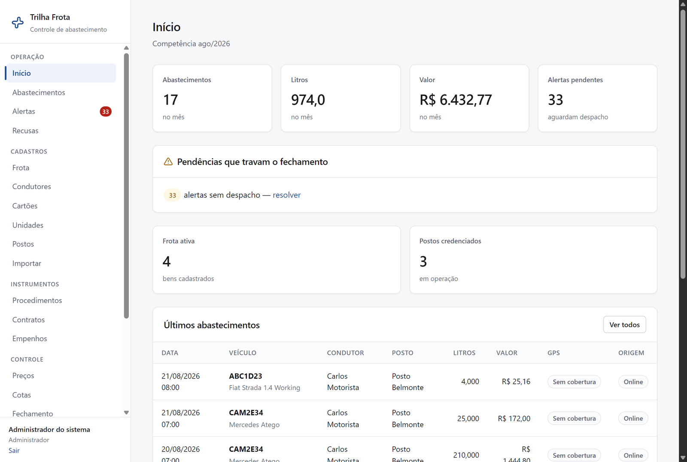
Task: Click the Frota ativa card
Action: pos(277,260)
